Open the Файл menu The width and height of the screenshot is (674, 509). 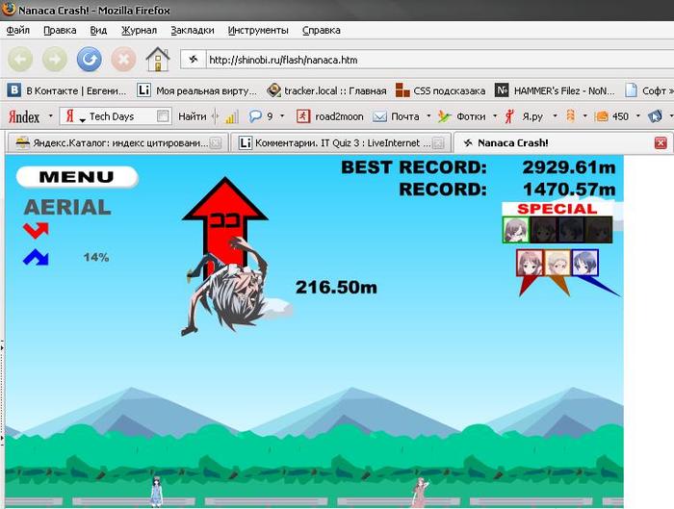(18, 30)
